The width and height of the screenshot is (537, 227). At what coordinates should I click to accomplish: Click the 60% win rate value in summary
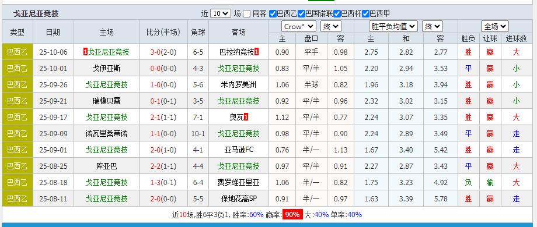coord(256,215)
